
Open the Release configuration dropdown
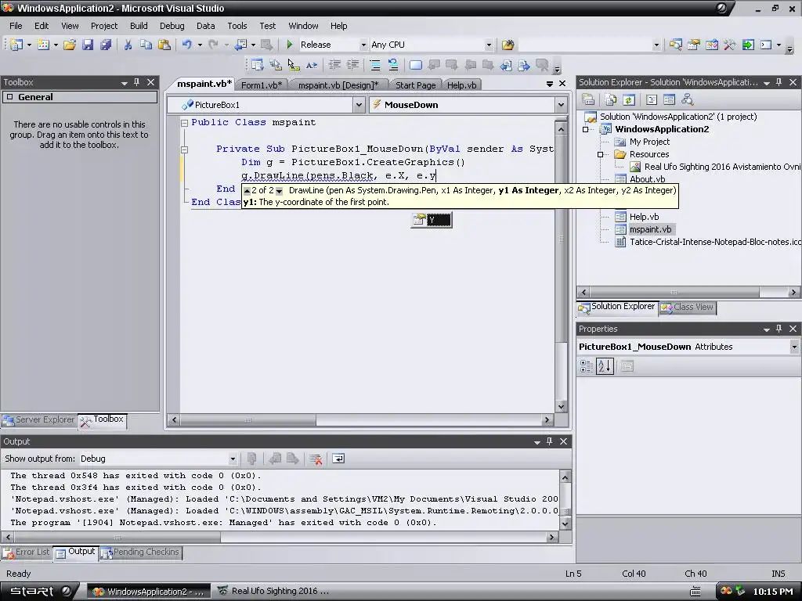coord(363,45)
